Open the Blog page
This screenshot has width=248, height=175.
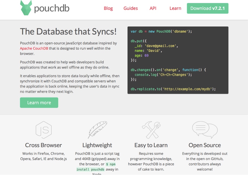point(108,8)
